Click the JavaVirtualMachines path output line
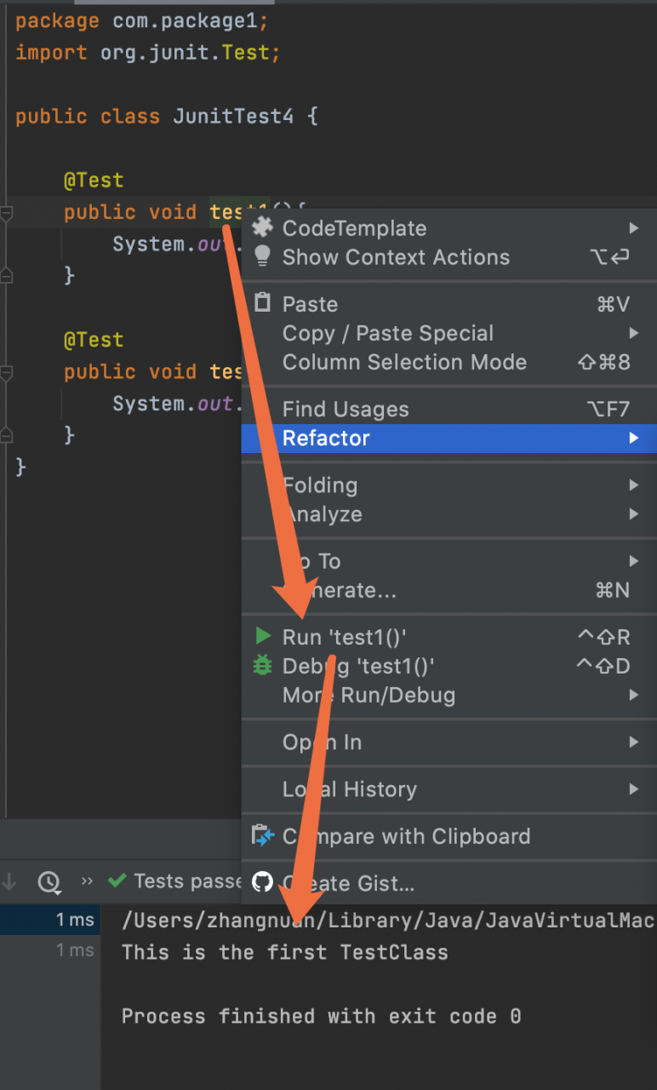This screenshot has width=657, height=1090. (x=388, y=921)
